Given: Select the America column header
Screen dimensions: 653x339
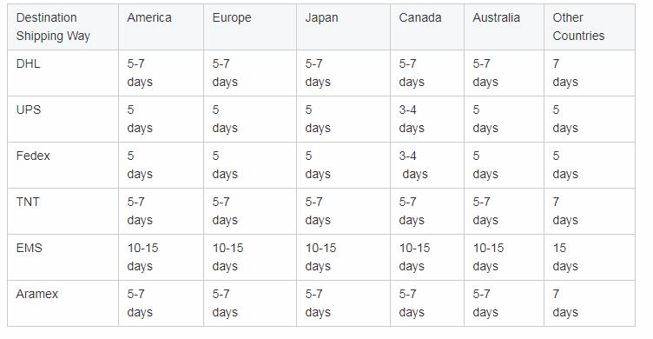Looking at the screenshot, I should (x=162, y=27).
